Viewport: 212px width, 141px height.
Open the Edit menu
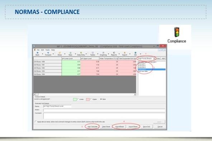[x=42, y=50]
